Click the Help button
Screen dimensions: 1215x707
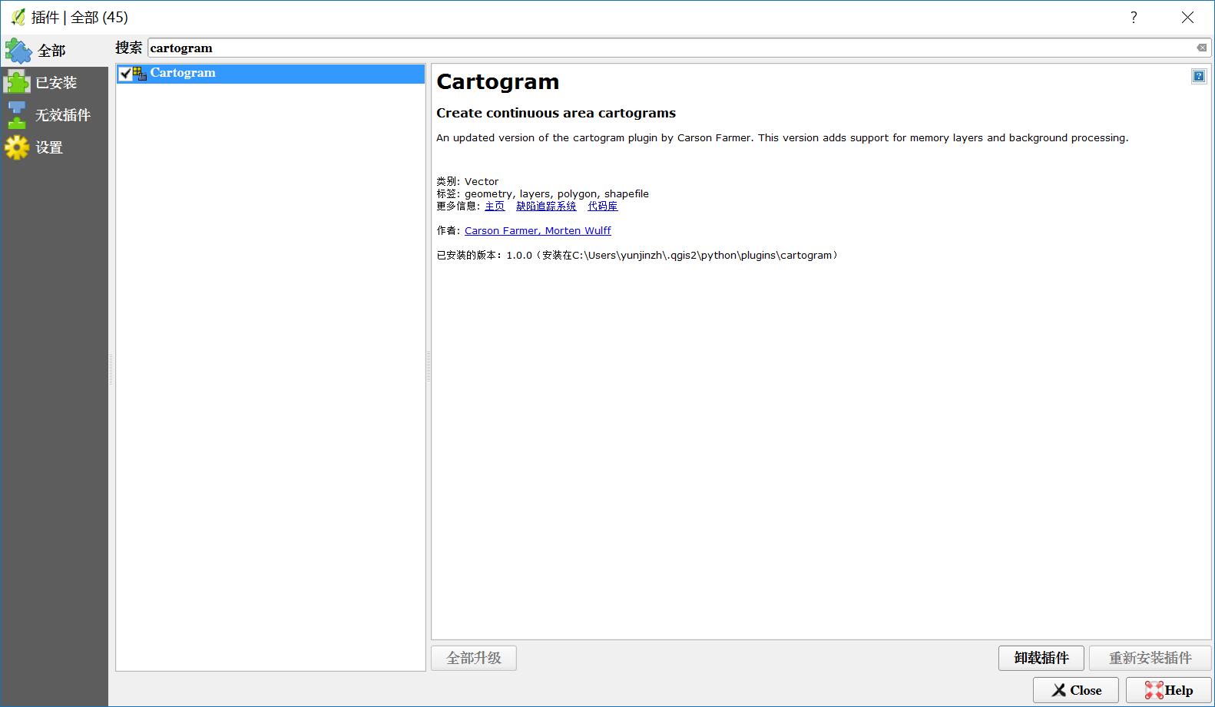(1169, 690)
